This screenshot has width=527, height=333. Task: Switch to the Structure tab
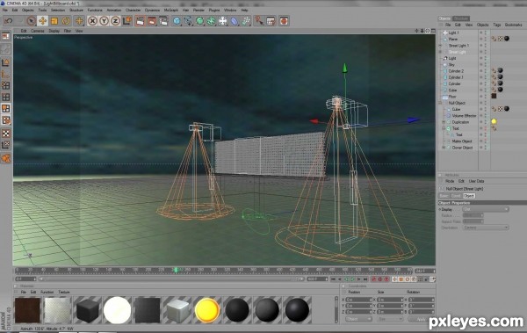point(461,18)
